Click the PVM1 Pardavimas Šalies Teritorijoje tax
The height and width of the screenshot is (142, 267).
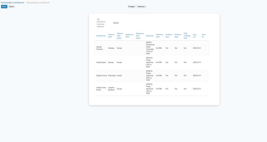(x=150, y=48)
